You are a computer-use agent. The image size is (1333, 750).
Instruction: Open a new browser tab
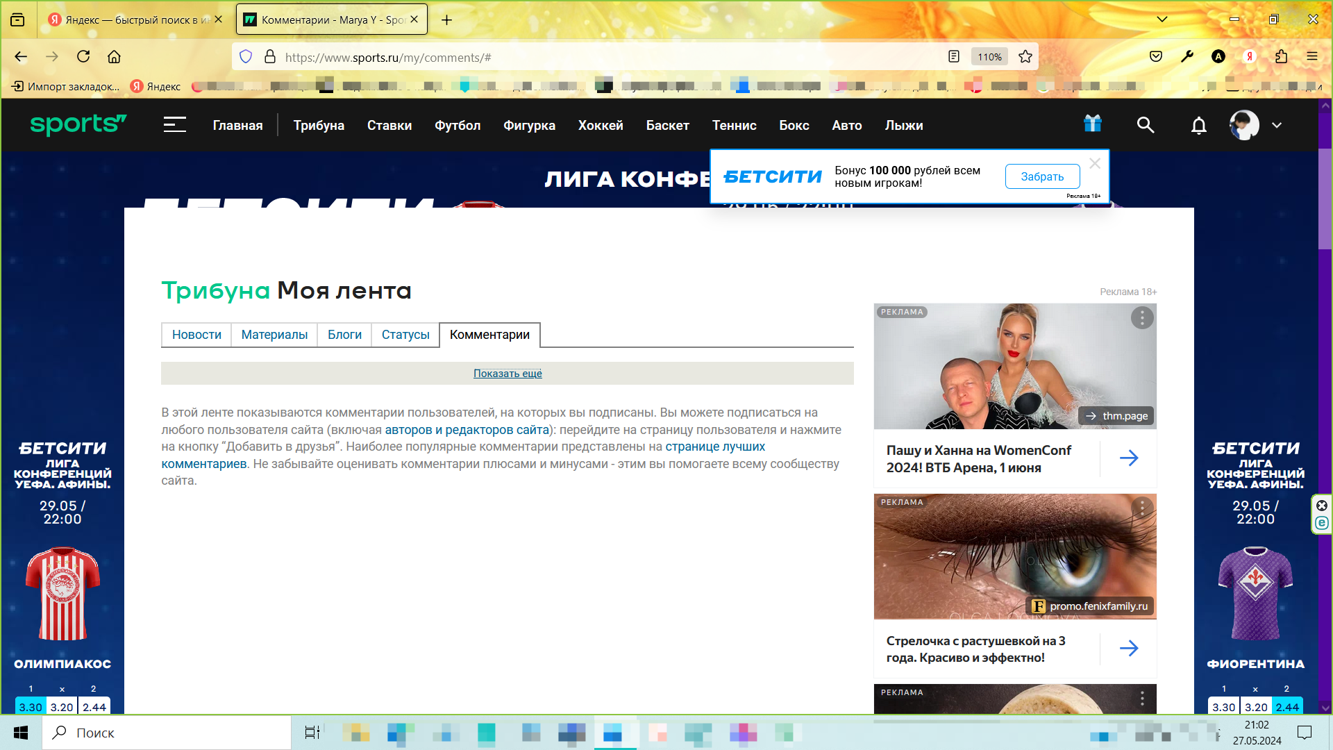click(x=446, y=19)
